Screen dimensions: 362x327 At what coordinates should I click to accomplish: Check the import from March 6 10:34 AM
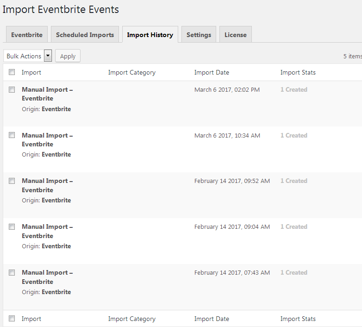click(x=12, y=135)
